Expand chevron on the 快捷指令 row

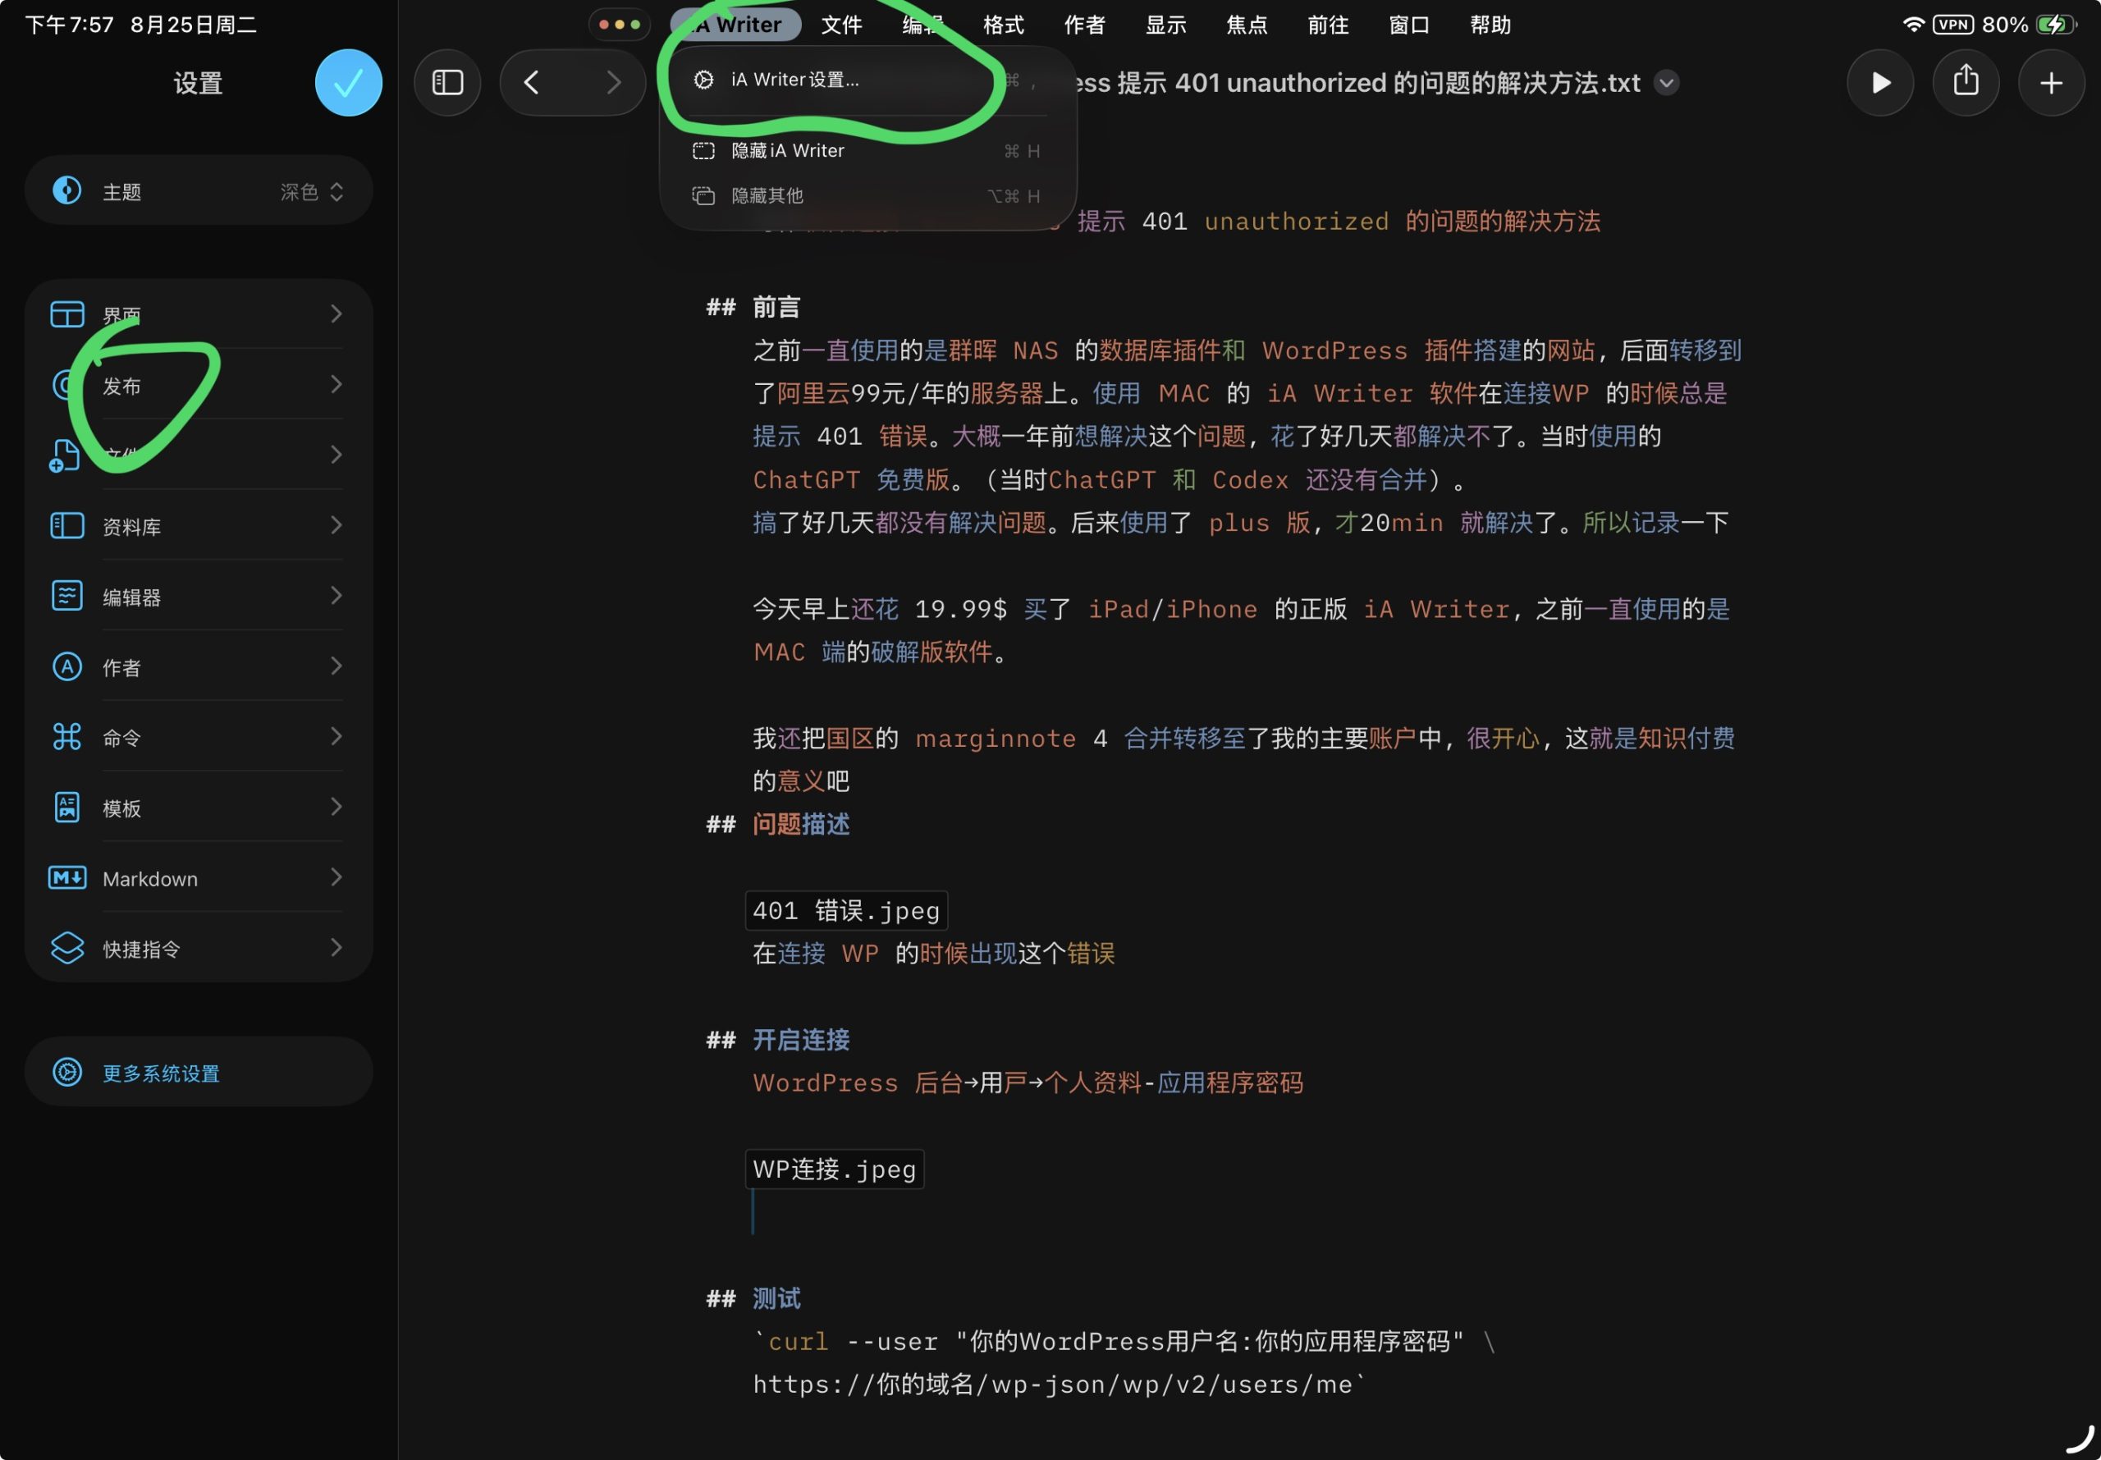tap(336, 948)
